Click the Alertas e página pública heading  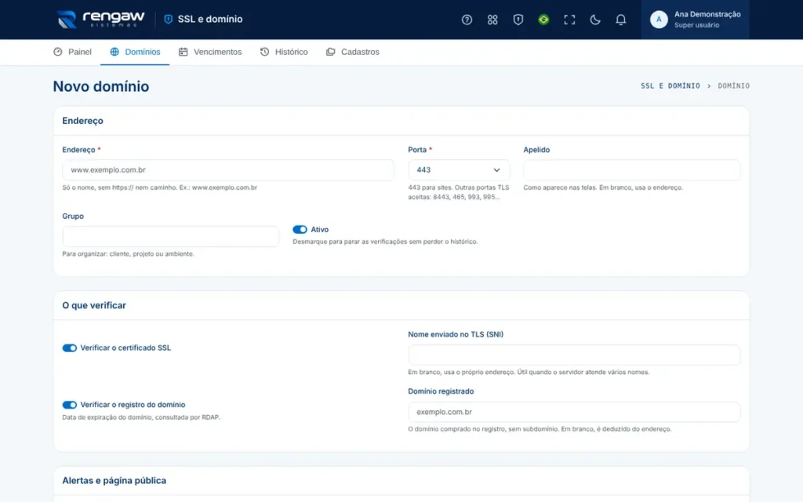click(114, 481)
